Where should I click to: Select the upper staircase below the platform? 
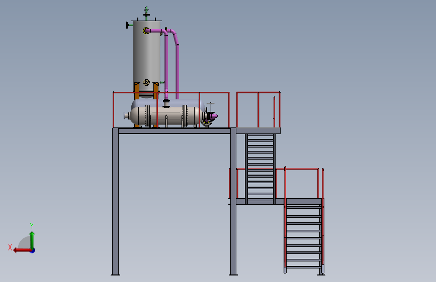click(x=260, y=169)
